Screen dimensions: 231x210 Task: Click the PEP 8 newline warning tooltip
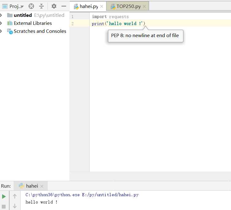pos(145,36)
